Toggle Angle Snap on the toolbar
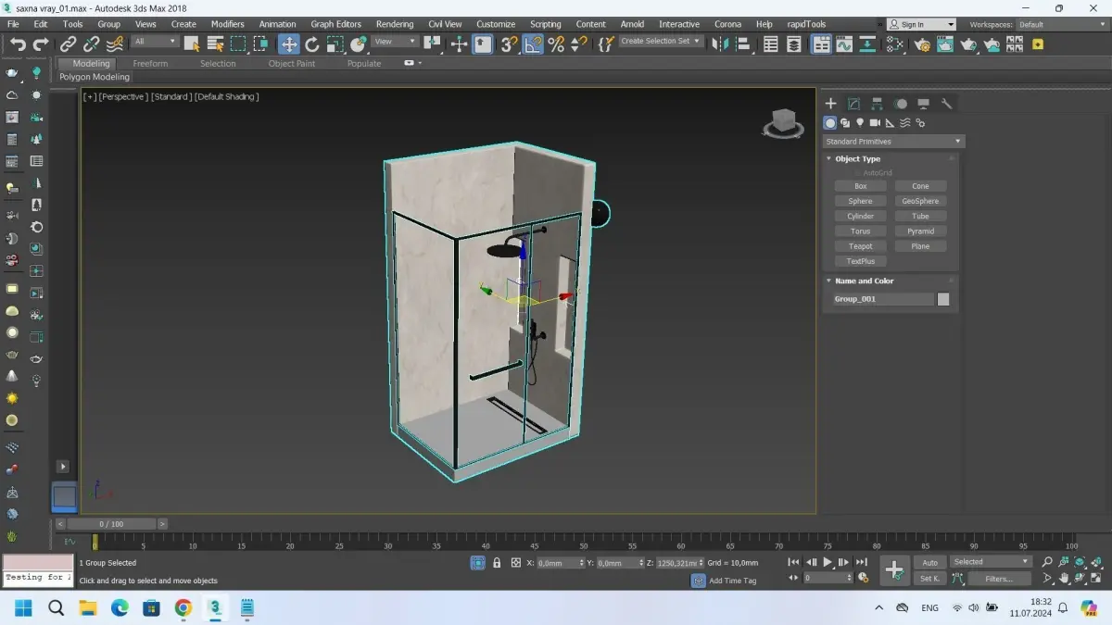1112x625 pixels. (533, 44)
